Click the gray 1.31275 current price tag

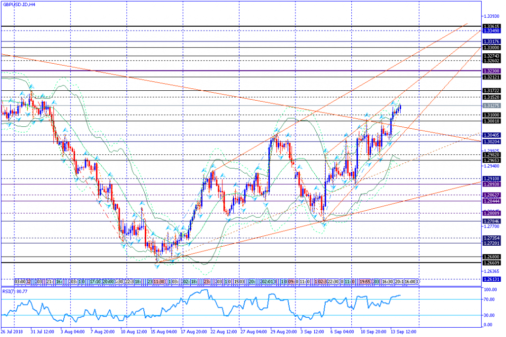pyautogui.click(x=491, y=106)
